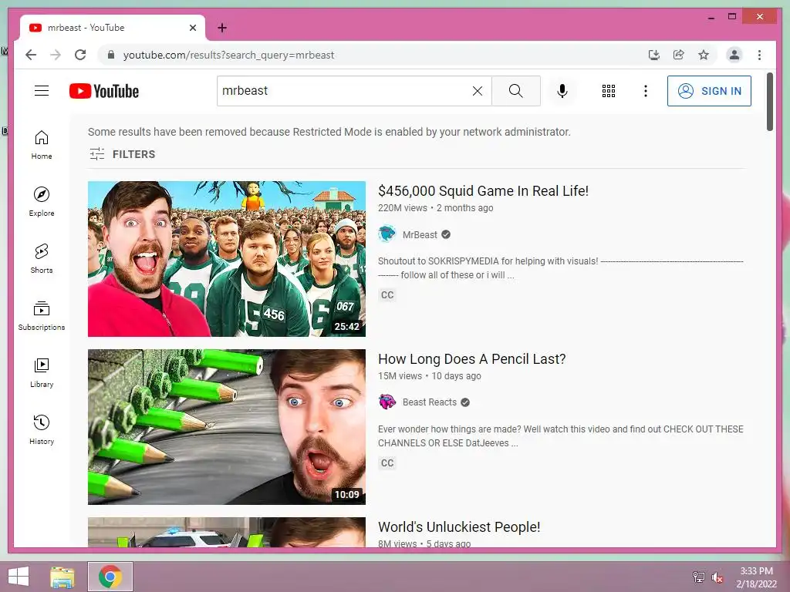
Task: Reload the page in Chrome
Action: (80, 55)
